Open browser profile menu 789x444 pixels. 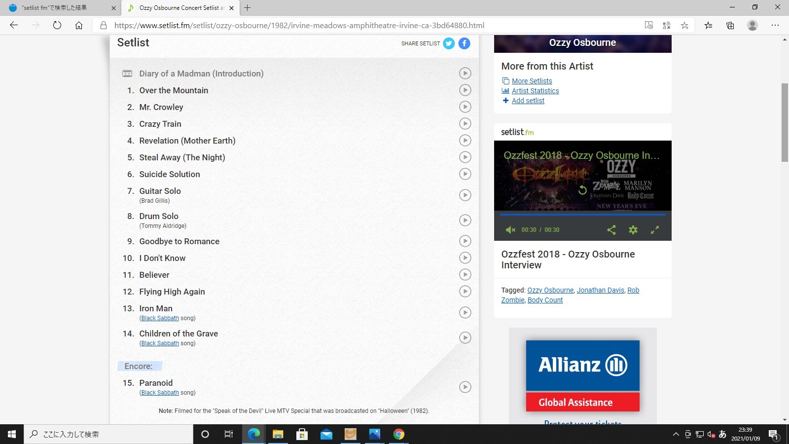[x=753, y=25]
